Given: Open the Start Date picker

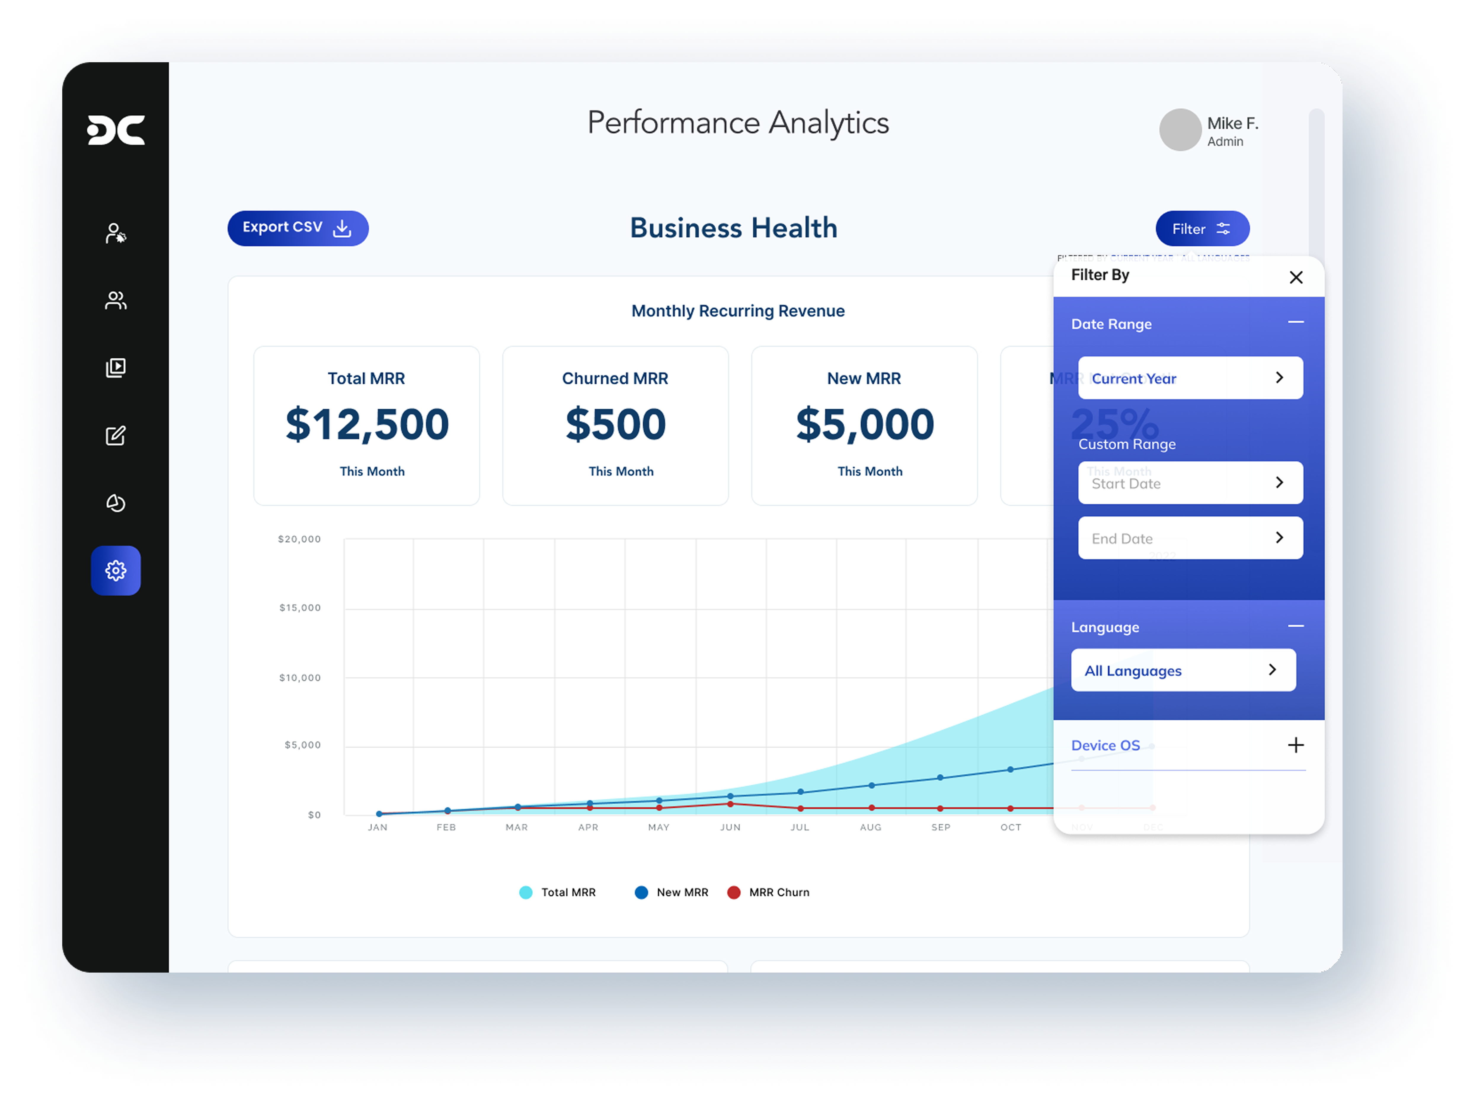Looking at the screenshot, I should [x=1190, y=482].
